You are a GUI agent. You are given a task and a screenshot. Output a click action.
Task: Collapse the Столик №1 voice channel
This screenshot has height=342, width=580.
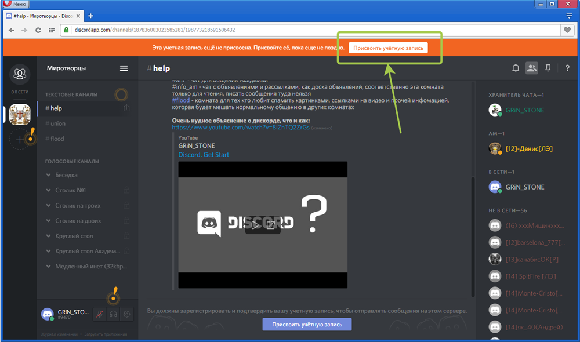pyautogui.click(x=49, y=190)
